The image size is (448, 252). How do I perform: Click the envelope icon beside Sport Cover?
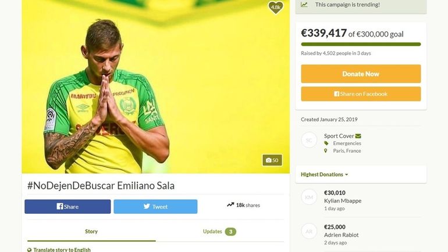[358, 136]
